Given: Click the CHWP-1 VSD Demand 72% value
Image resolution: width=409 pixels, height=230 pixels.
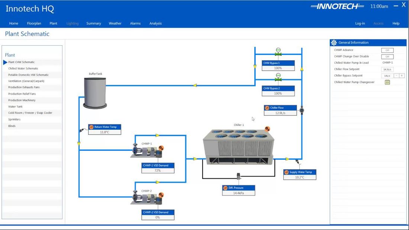Looking at the screenshot, I should 158,171.
